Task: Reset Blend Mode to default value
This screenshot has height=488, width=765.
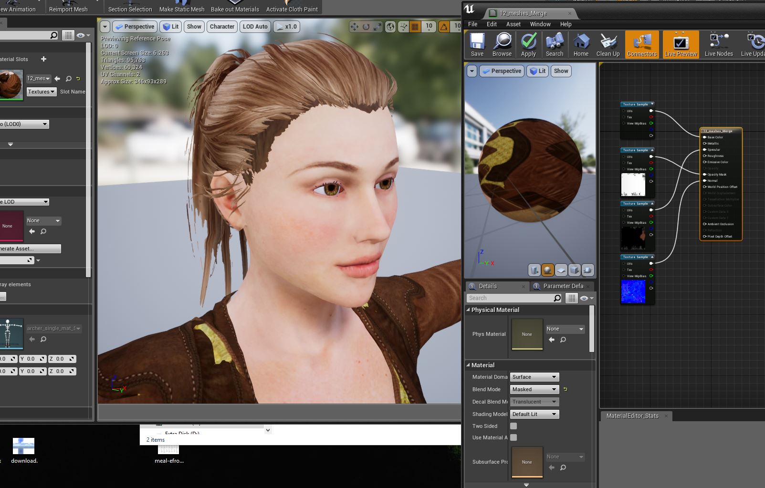Action: (x=566, y=389)
